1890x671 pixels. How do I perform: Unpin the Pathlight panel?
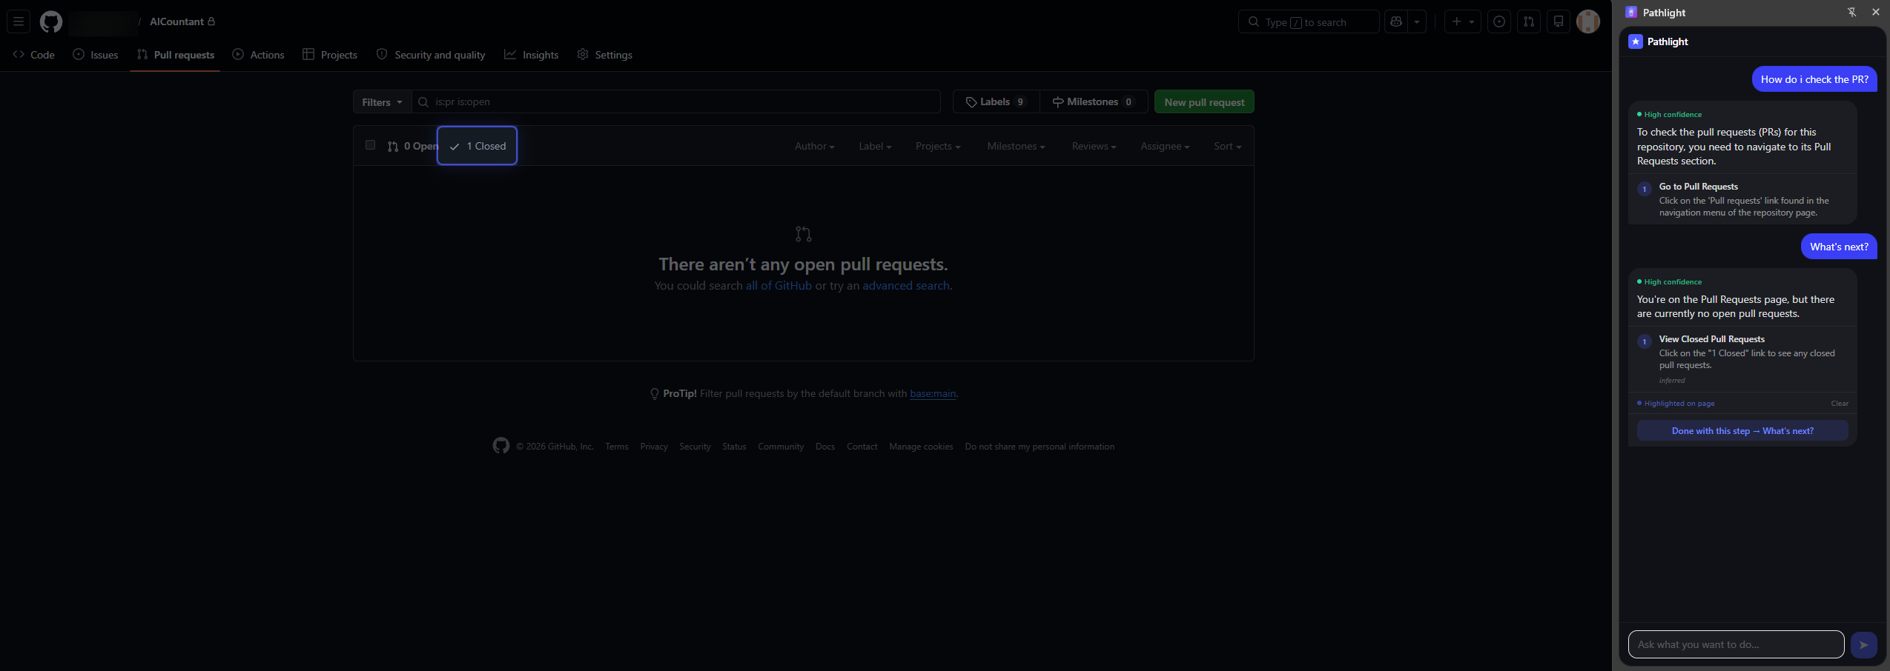[1851, 12]
